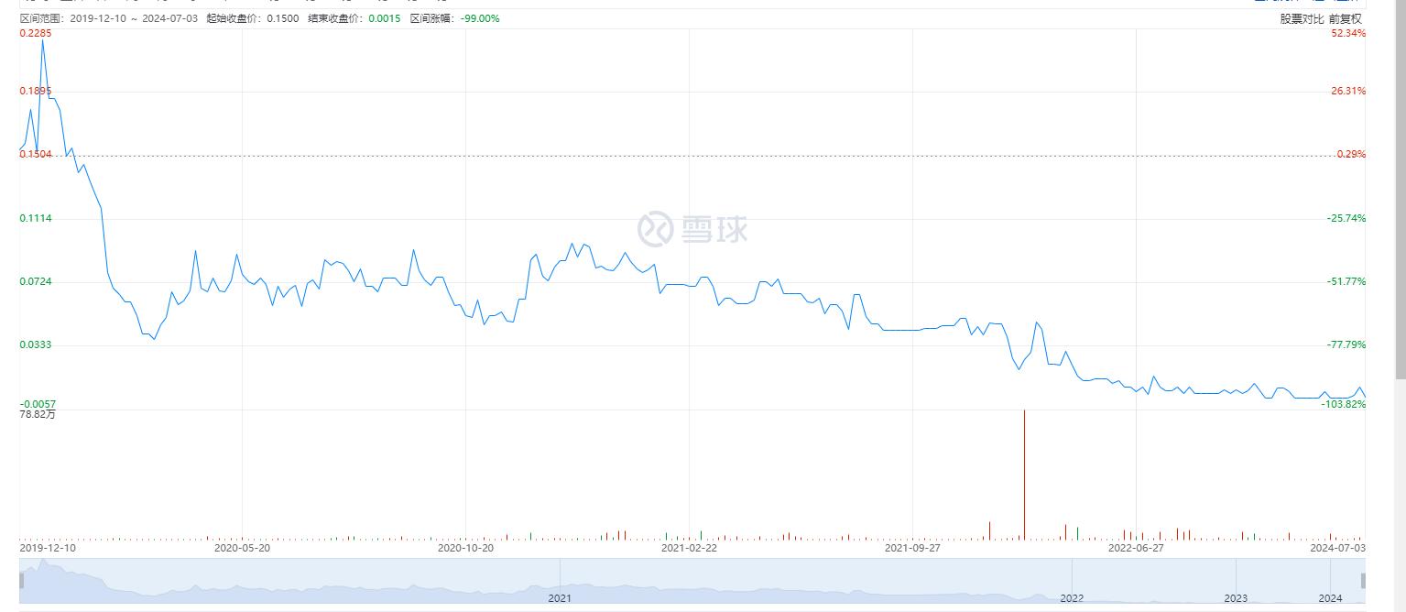Click the 2020-10-20 date axis label

[465, 548]
